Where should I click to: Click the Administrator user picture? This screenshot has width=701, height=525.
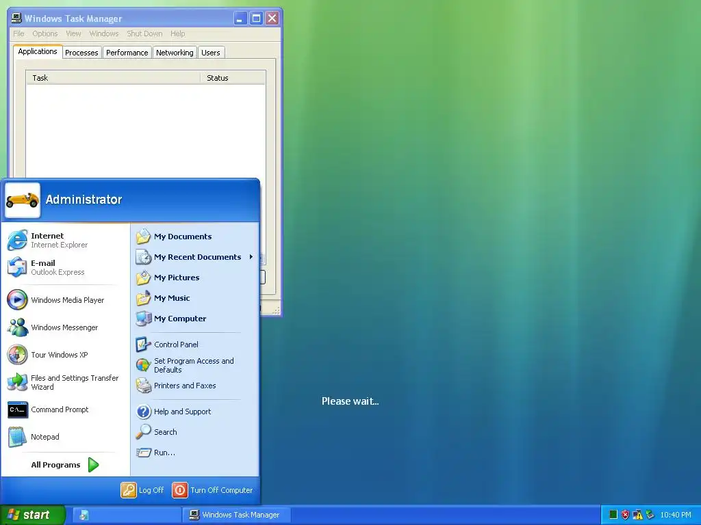click(x=23, y=200)
